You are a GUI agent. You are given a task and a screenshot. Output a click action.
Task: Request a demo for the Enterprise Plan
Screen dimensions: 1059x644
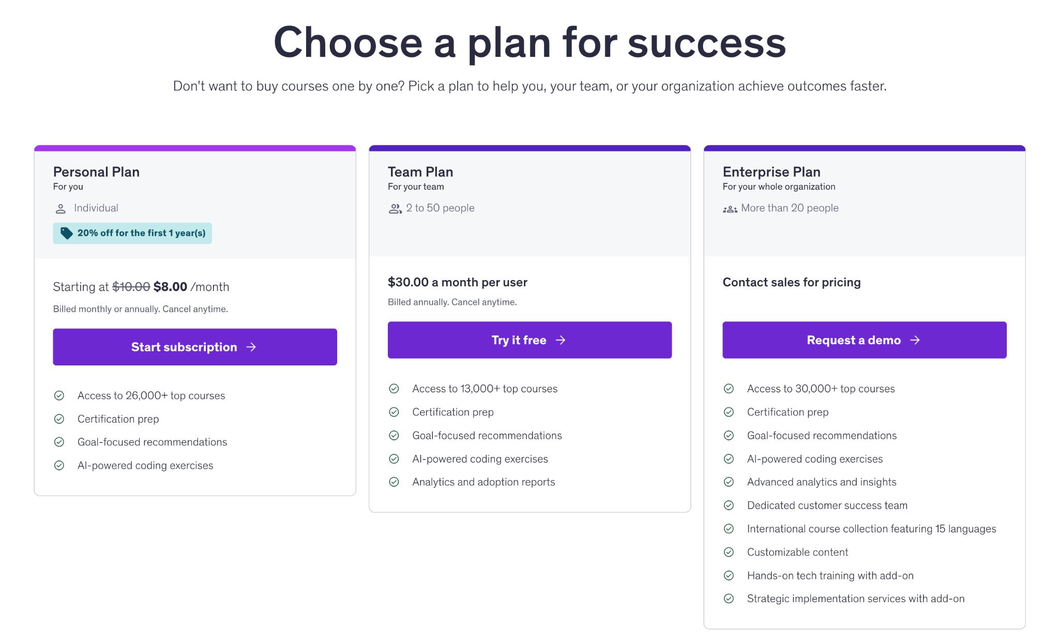coord(864,340)
